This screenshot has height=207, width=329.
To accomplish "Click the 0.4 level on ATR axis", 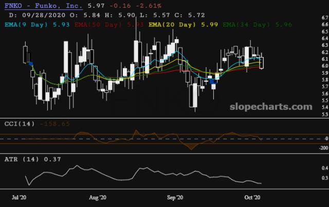I will (324, 168).
